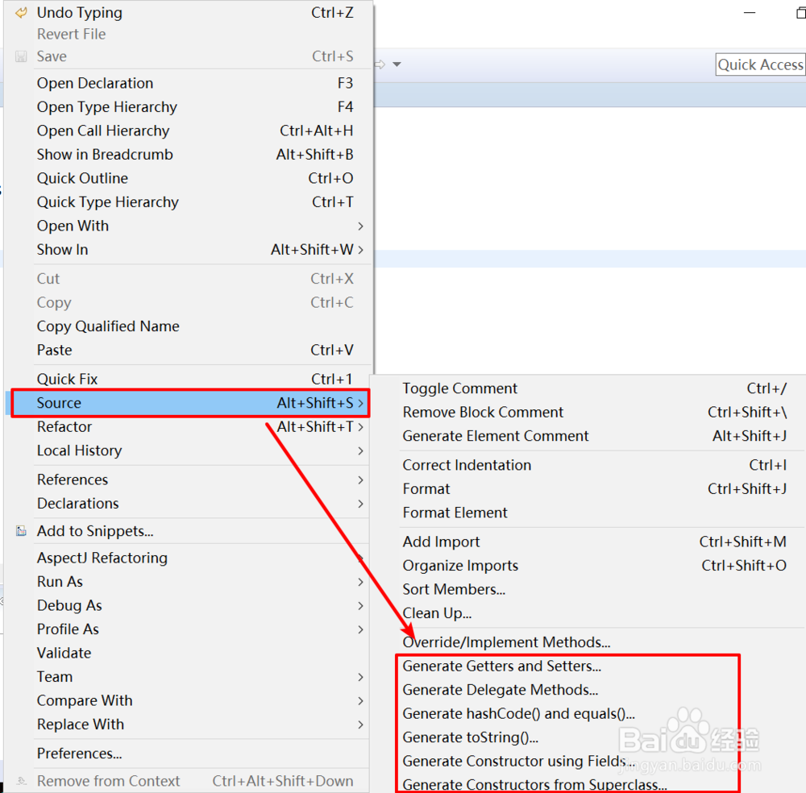
Task: Click the Undo Typing arrow icon
Action: pos(21,13)
